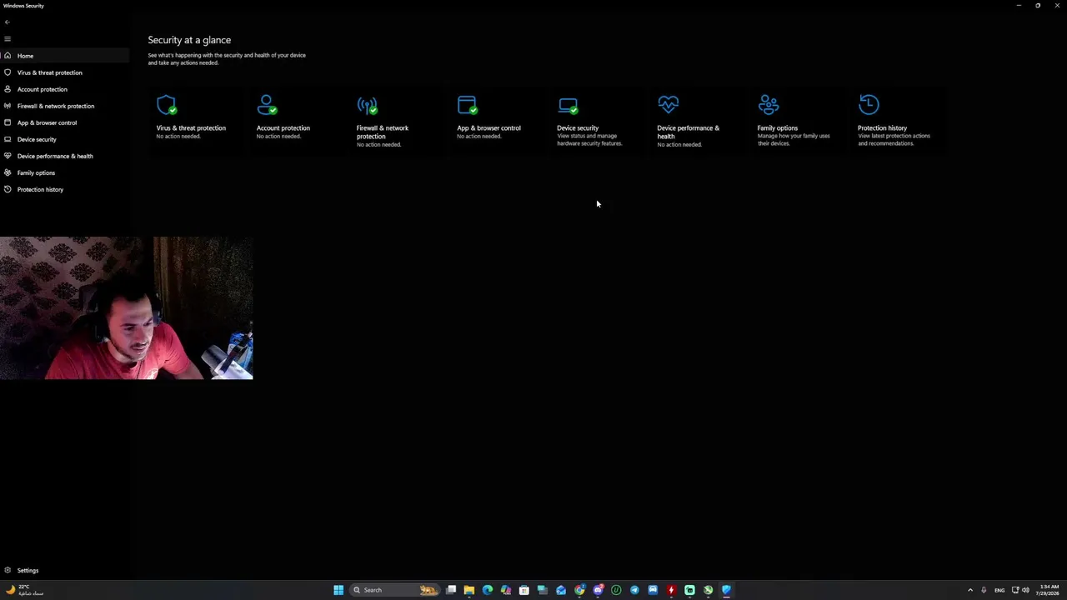Open File Explorer from the taskbar
This screenshot has width=1067, height=600.
click(x=469, y=590)
